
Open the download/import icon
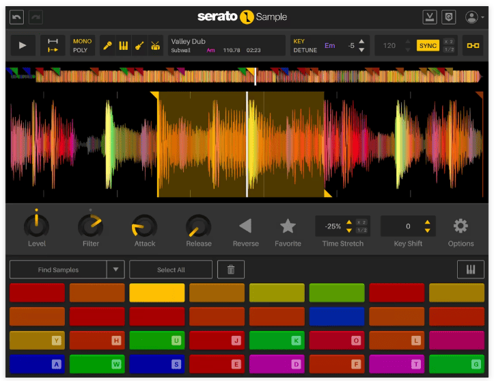coord(430,17)
